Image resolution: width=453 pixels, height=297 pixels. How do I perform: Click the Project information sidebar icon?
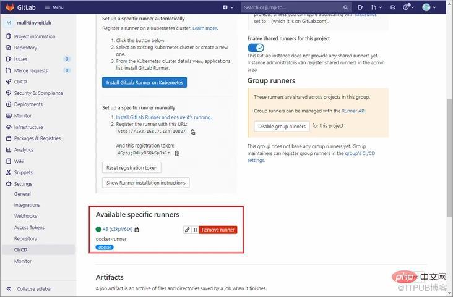9,36
